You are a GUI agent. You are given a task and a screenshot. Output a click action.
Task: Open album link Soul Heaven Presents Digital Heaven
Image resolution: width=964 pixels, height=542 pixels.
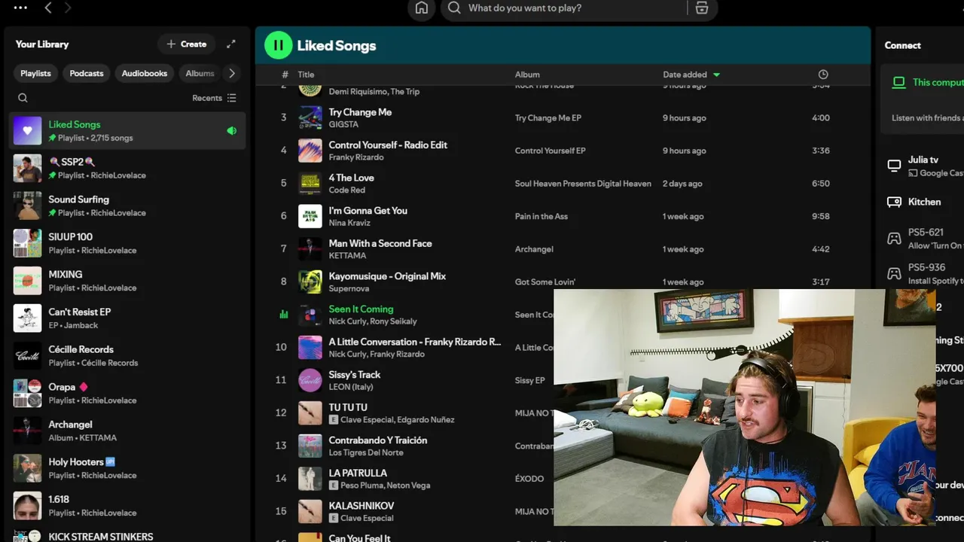[583, 184]
